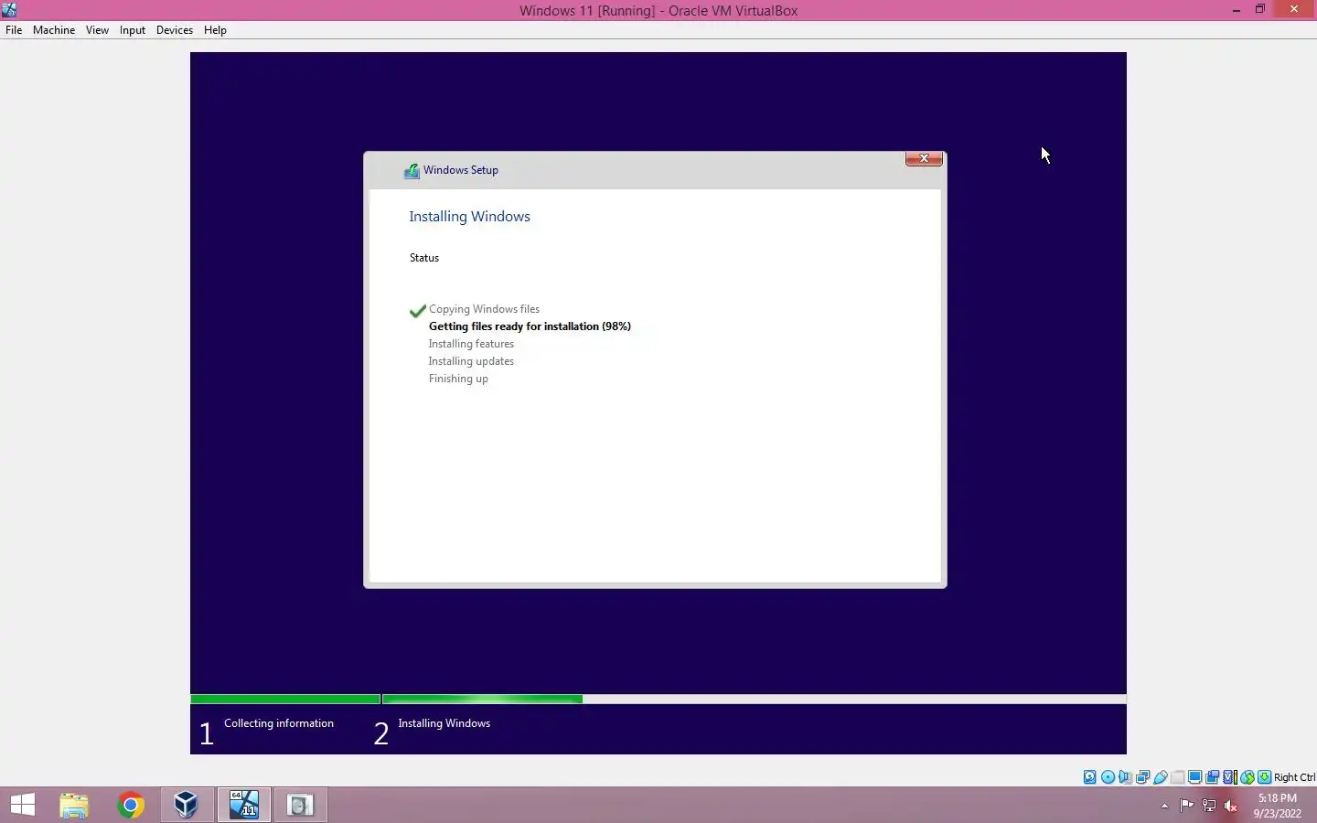Click the hard disk activity status icon
This screenshot has height=823, width=1317.
pos(1090,777)
